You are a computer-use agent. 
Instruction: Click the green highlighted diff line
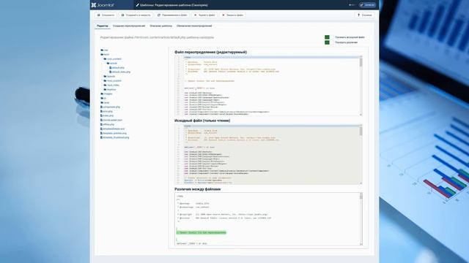coord(202,232)
